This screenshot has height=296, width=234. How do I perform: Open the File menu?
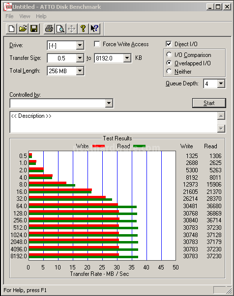(9, 16)
